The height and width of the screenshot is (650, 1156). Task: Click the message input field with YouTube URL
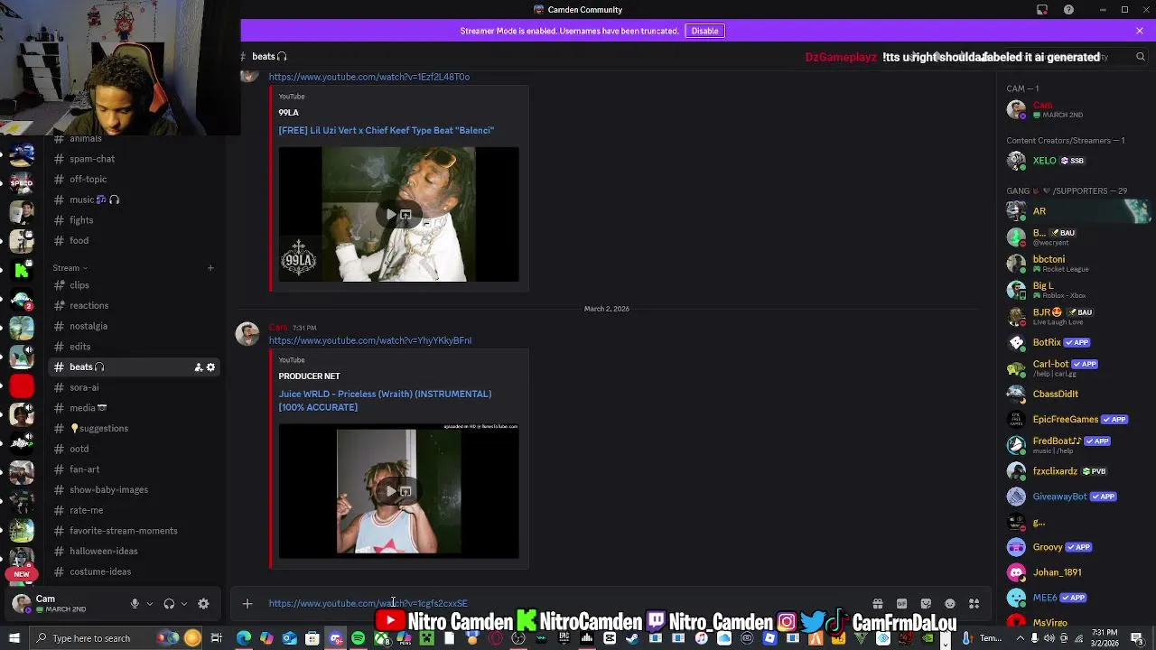[560, 603]
